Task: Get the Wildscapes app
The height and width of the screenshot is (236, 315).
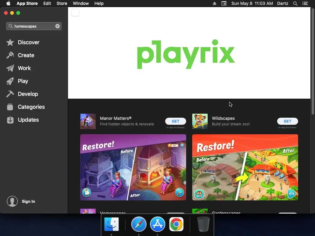Action: [x=288, y=121]
